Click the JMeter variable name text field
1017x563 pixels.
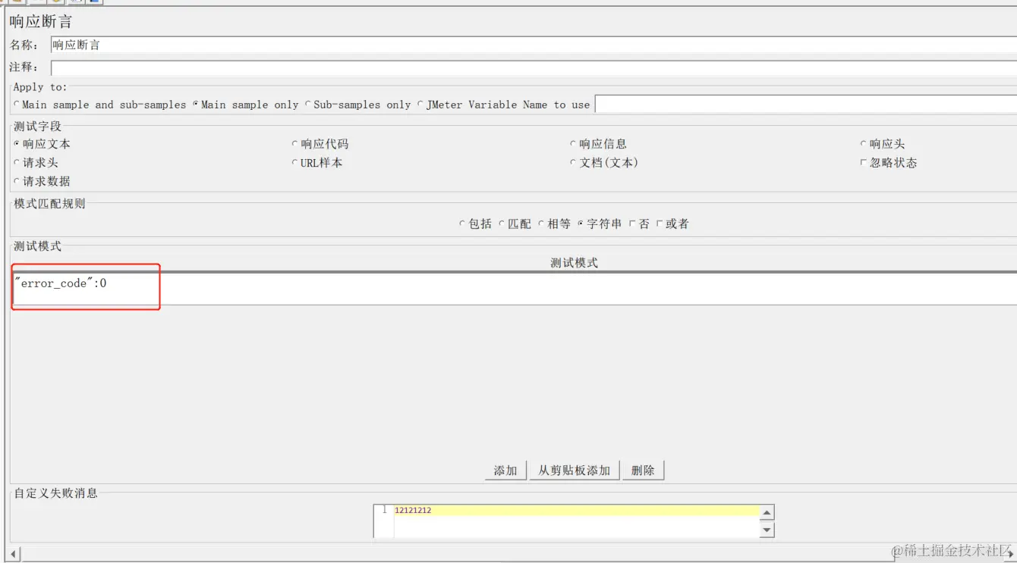tap(805, 105)
